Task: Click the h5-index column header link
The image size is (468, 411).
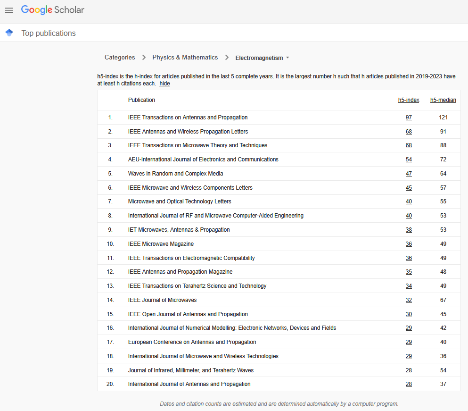Action: point(409,100)
